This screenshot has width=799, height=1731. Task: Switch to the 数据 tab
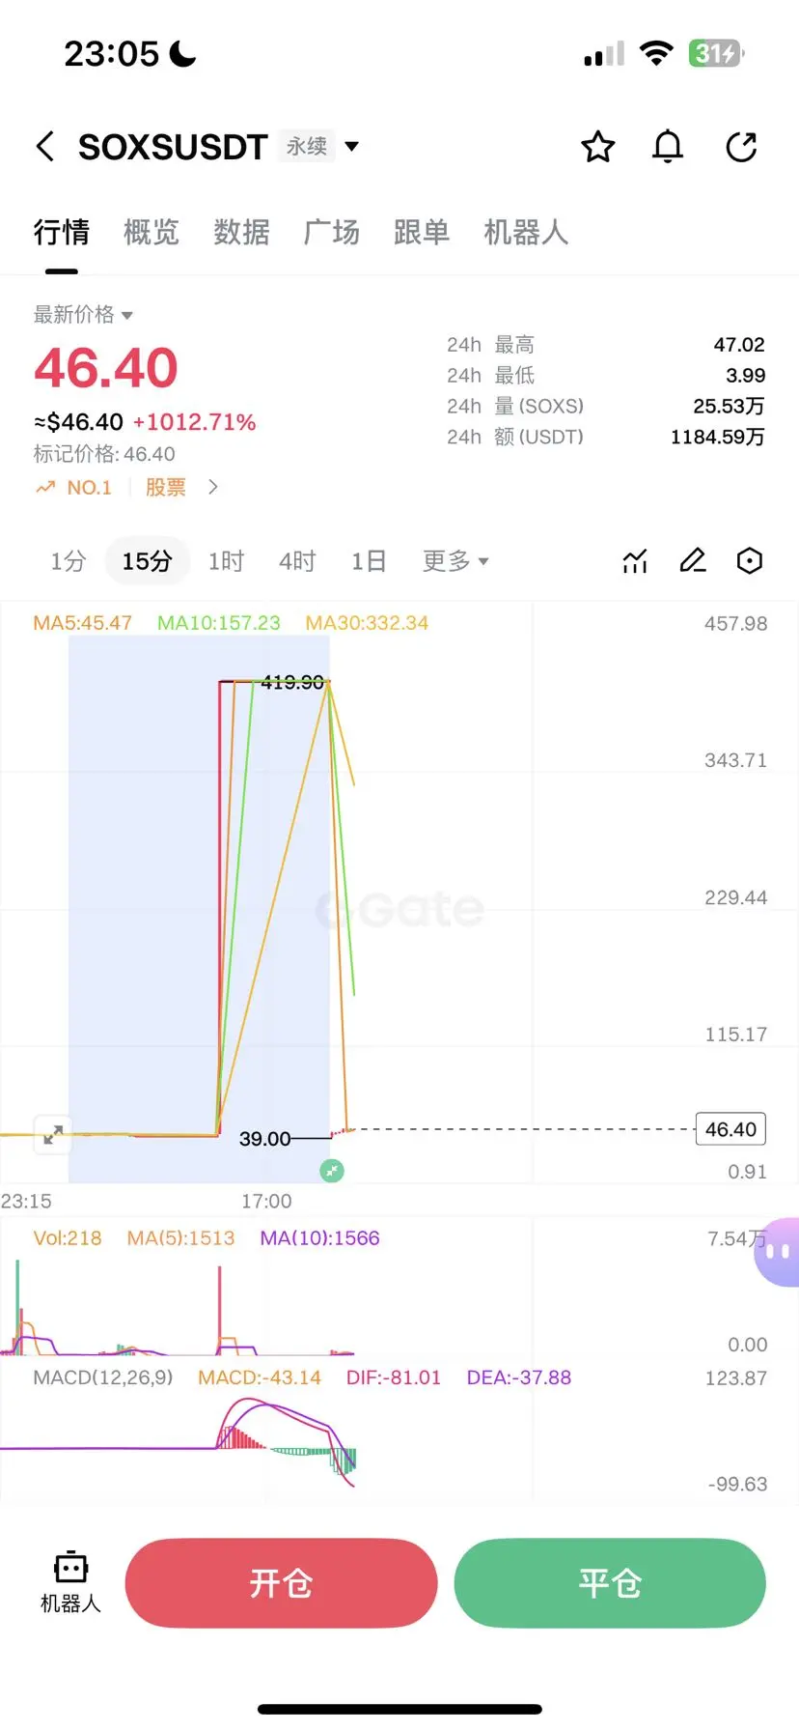[241, 233]
